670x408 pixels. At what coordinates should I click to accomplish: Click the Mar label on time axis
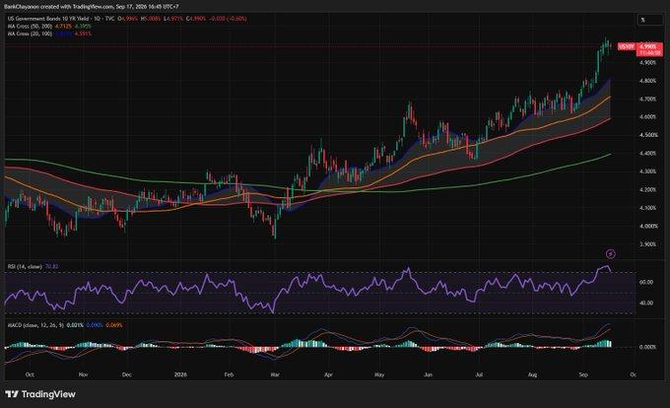275,374
